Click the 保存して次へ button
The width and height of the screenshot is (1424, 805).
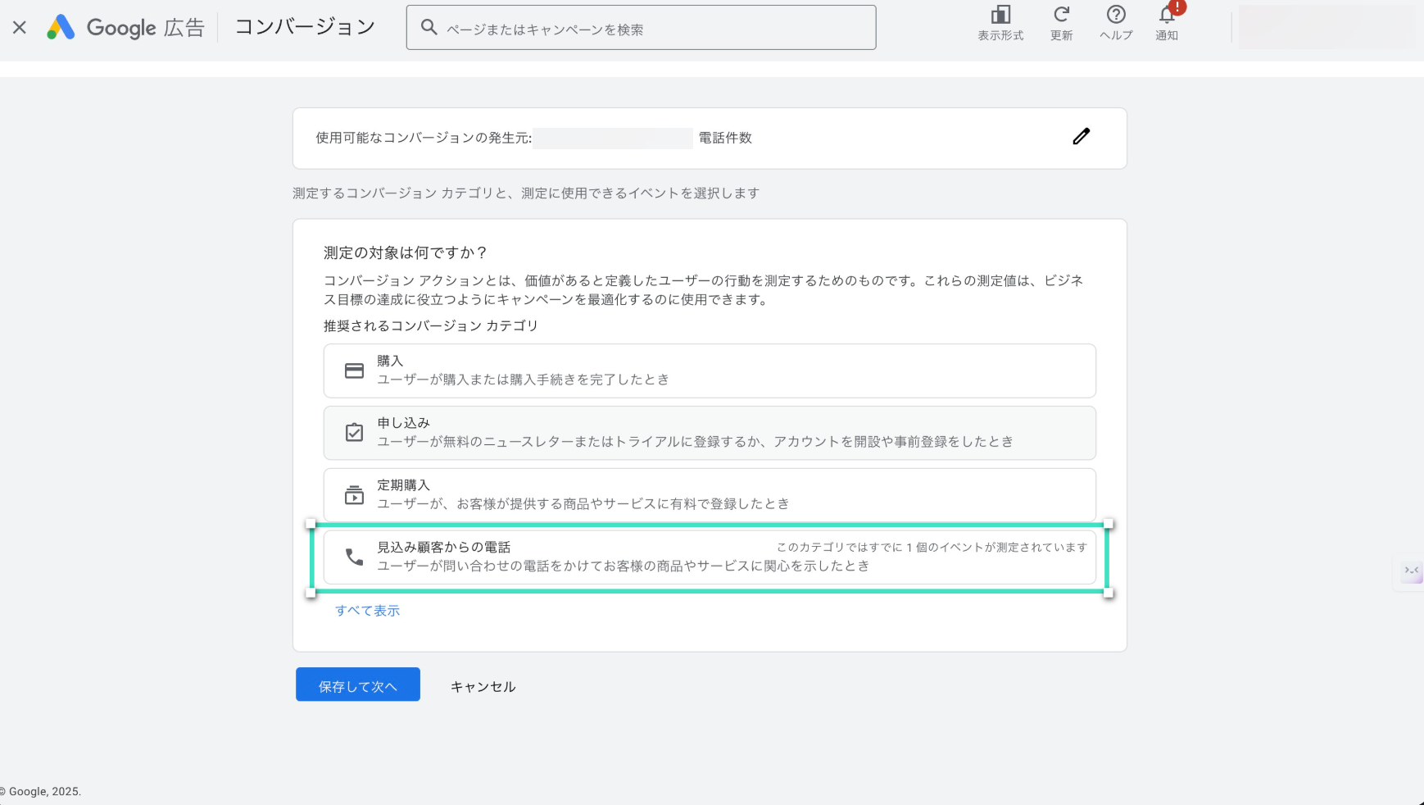coord(357,684)
